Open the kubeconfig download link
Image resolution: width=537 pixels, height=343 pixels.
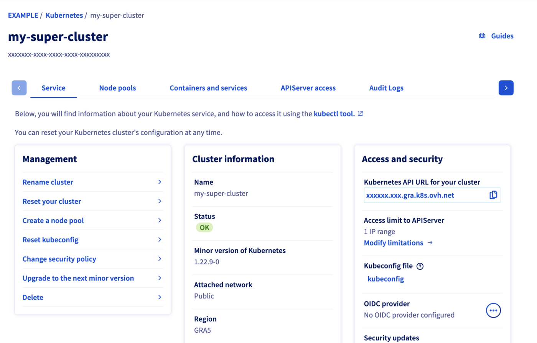pyautogui.click(x=385, y=278)
